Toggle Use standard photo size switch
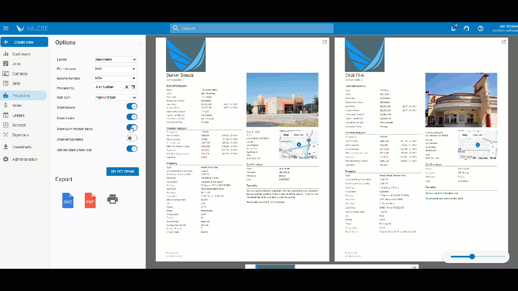Image resolution: width=518 pixels, height=291 pixels. [x=132, y=149]
